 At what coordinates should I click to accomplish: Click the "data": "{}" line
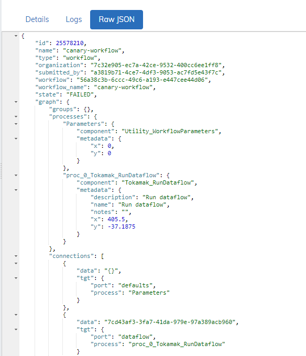click(99, 271)
